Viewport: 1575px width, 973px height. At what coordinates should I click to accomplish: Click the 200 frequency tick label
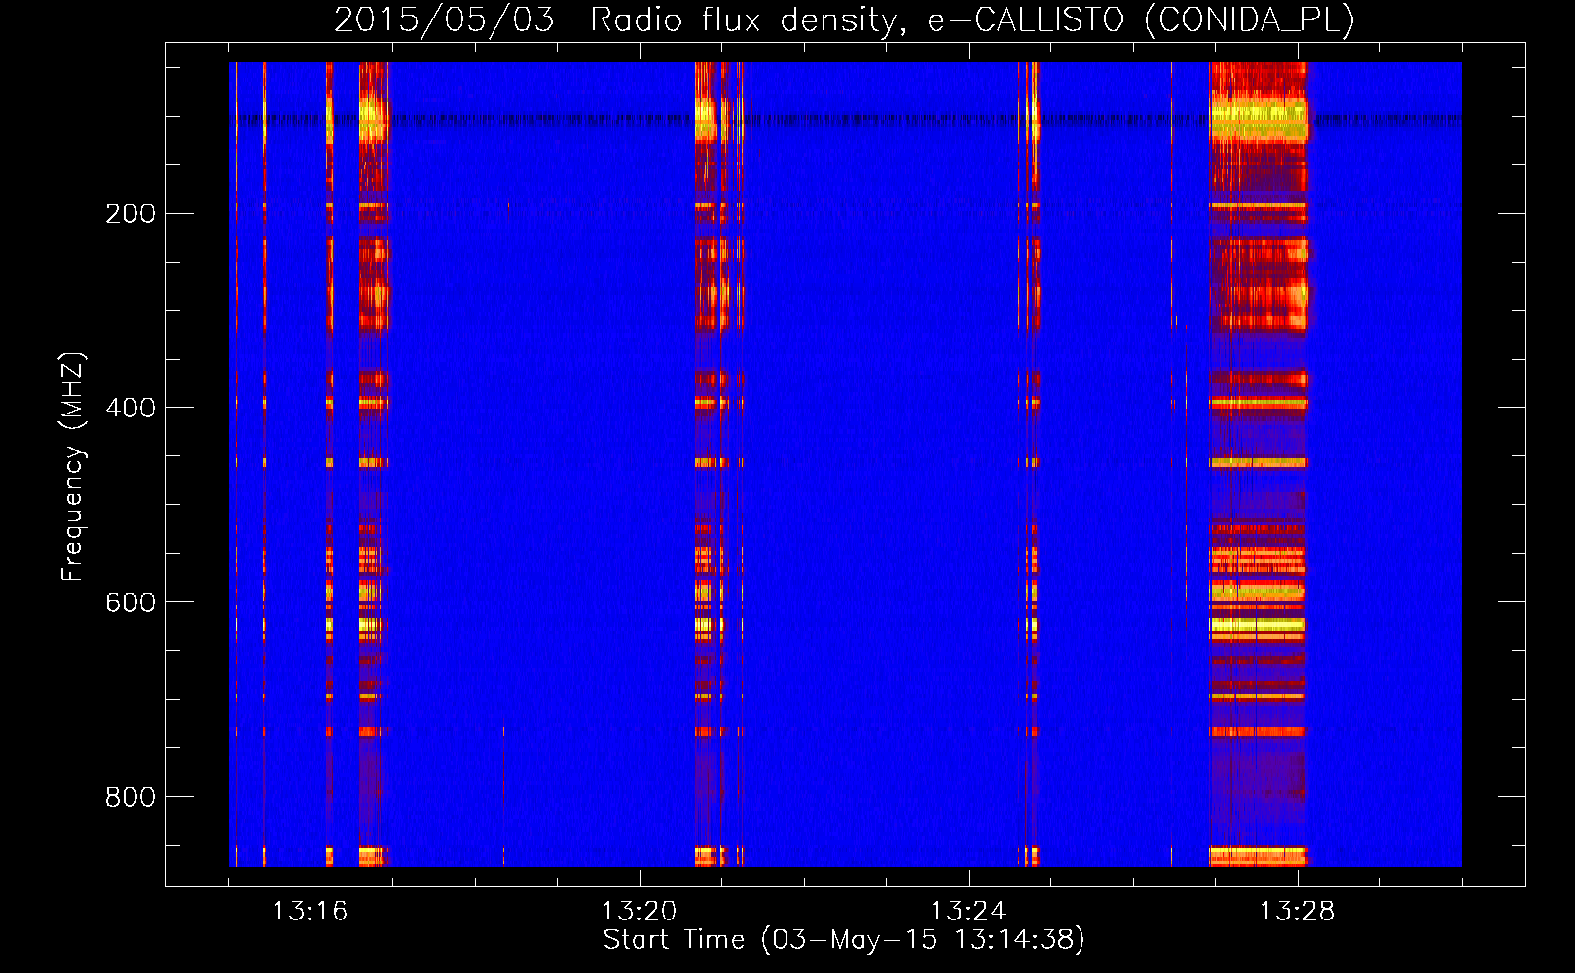point(130,213)
